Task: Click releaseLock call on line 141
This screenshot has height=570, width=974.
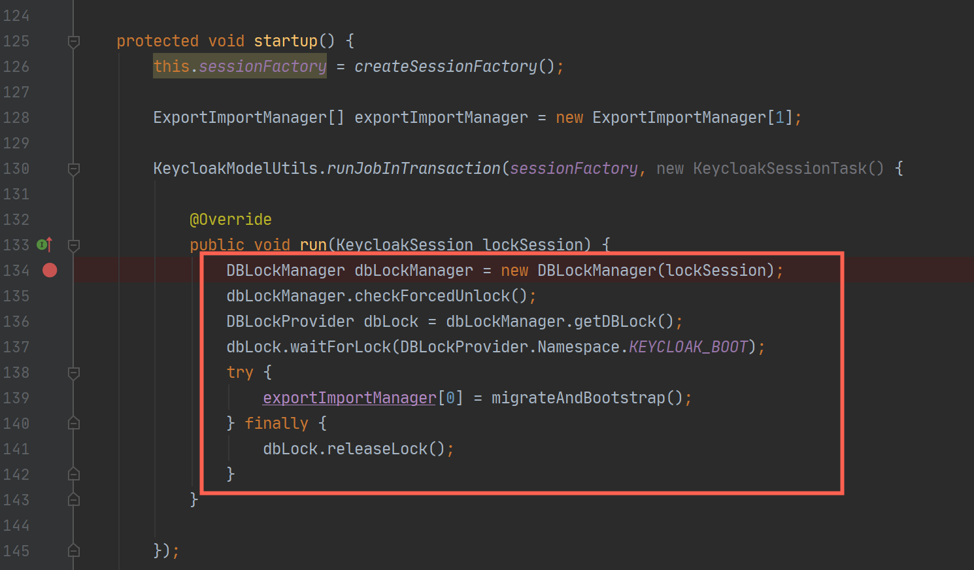Action: coord(377,449)
